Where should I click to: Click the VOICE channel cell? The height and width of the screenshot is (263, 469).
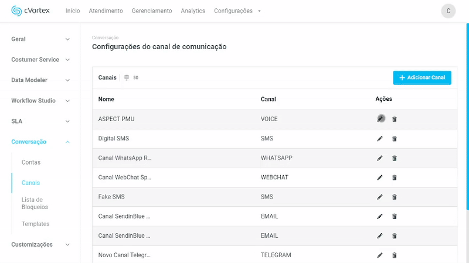coord(269,119)
